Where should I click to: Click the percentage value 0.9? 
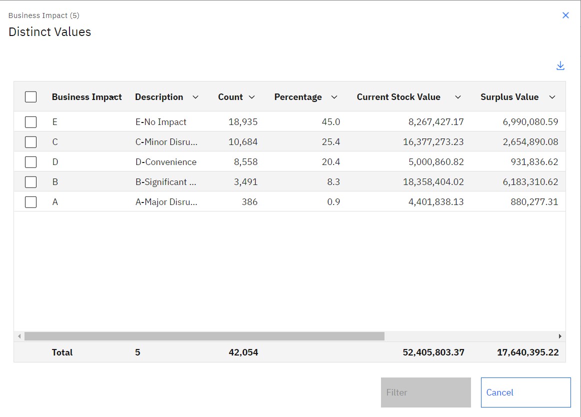pos(333,202)
